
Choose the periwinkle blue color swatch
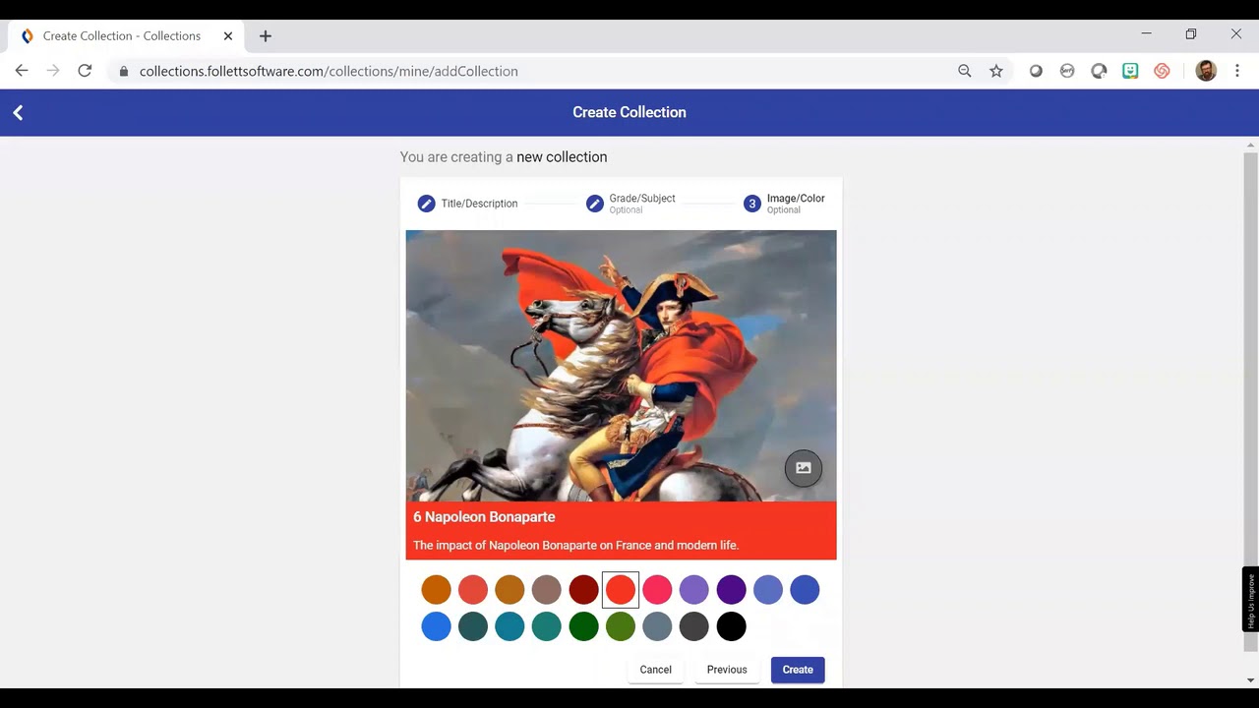click(x=768, y=590)
